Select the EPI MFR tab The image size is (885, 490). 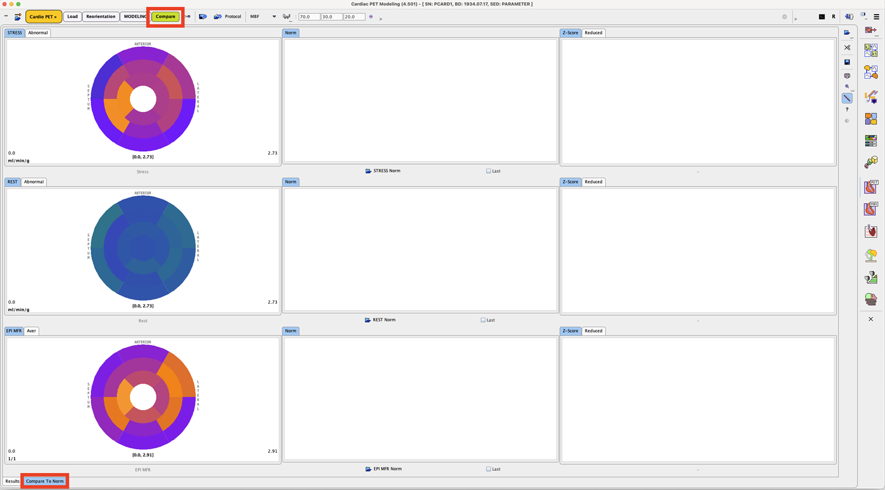[x=14, y=330]
